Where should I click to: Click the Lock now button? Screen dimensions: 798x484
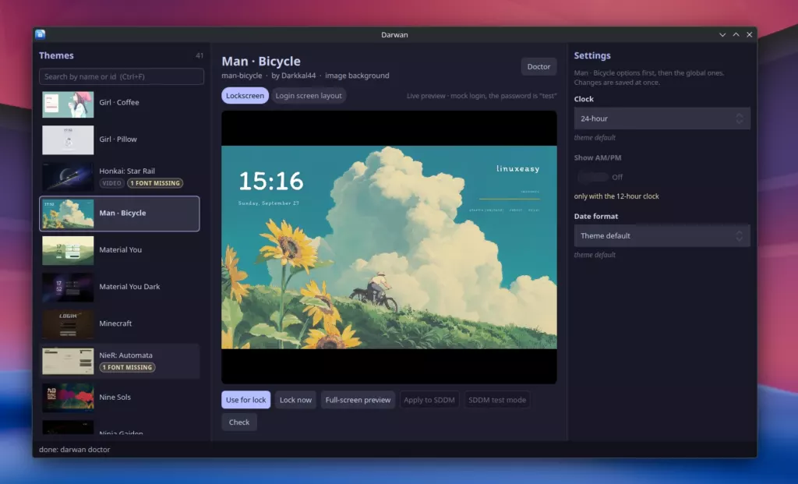295,400
